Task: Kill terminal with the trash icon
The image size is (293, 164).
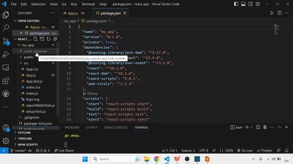Action: pyautogui.click(x=265, y=127)
